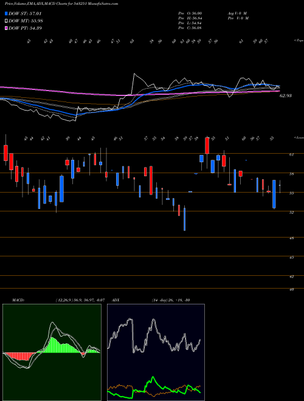Select the Pre C: 56.08 value

(190, 28)
